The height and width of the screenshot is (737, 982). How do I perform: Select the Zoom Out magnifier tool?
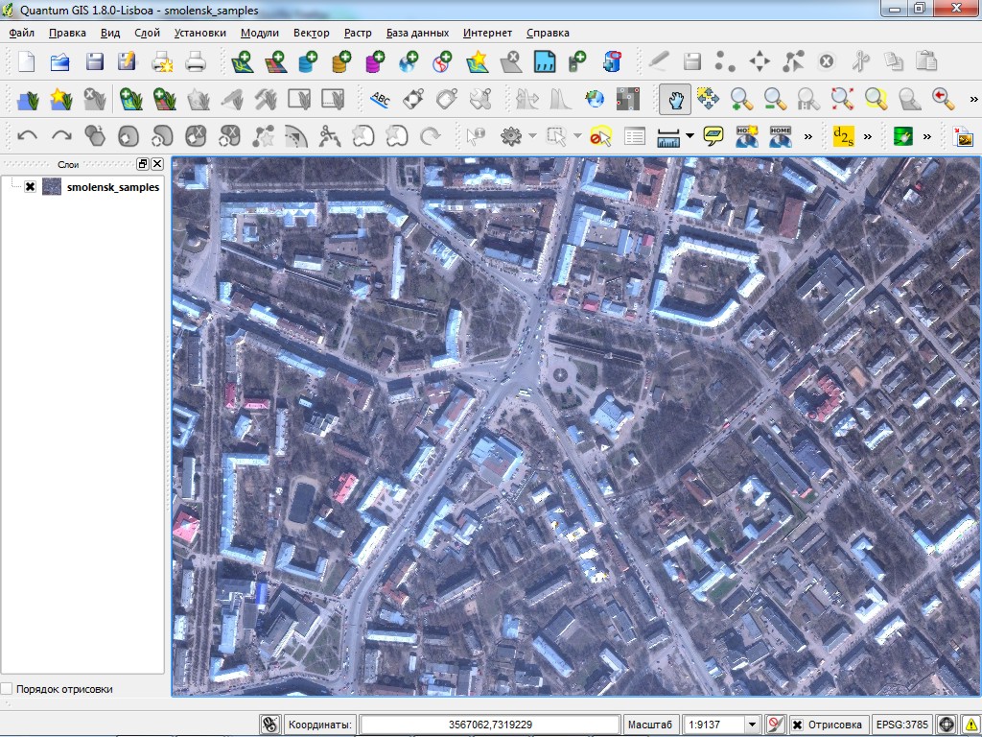pyautogui.click(x=775, y=99)
